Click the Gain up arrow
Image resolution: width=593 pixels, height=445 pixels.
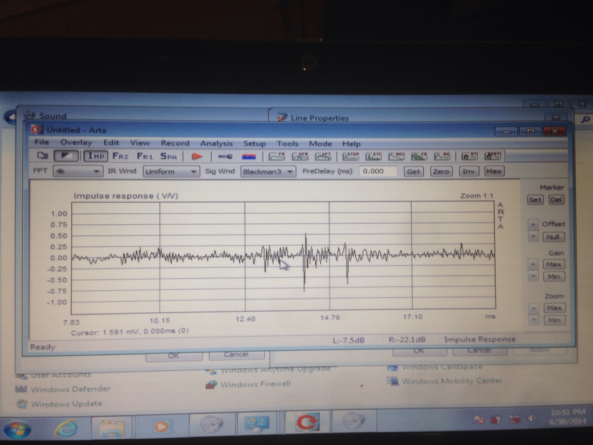click(x=533, y=264)
